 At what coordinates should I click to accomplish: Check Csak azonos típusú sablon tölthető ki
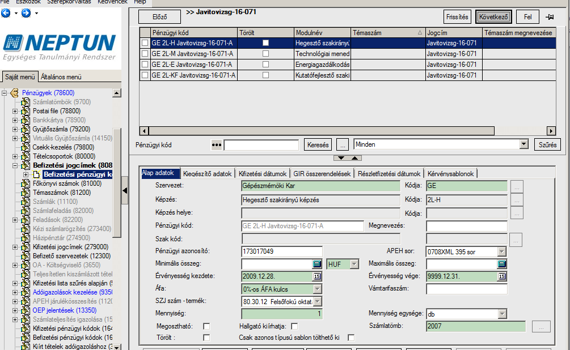[x=351, y=338]
